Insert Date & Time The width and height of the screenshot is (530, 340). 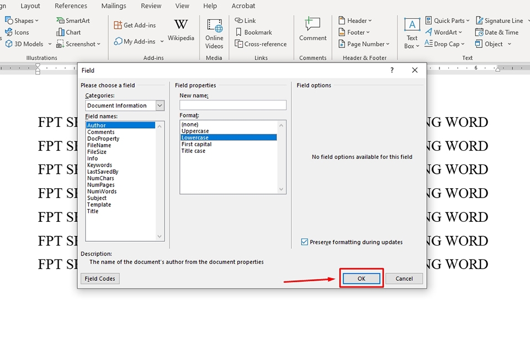(x=497, y=33)
